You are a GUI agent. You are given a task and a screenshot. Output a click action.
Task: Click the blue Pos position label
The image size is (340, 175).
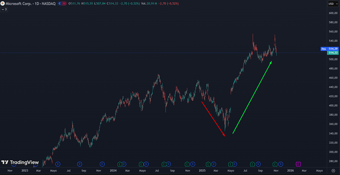pos(323,49)
